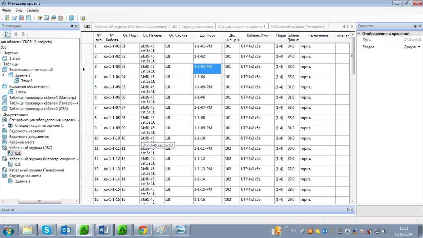Select Ведомость чертежей document
The height and width of the screenshot is (238, 423).
pos(27,131)
